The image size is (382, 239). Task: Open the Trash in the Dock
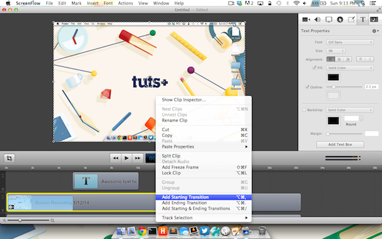(x=262, y=231)
